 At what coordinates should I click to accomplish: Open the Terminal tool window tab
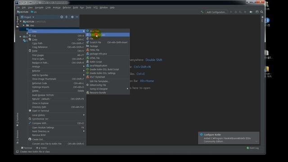pos(27,148)
